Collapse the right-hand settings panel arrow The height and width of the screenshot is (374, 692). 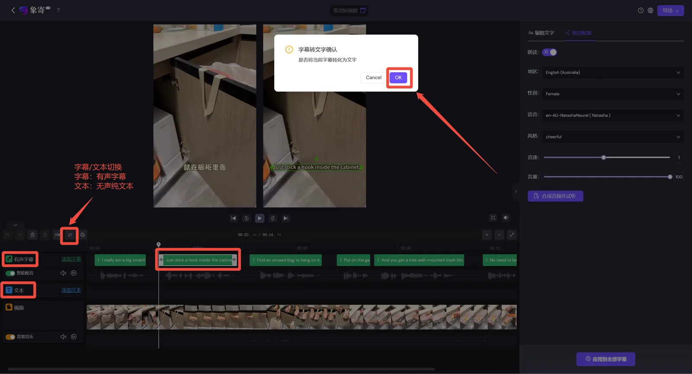pyautogui.click(x=516, y=191)
